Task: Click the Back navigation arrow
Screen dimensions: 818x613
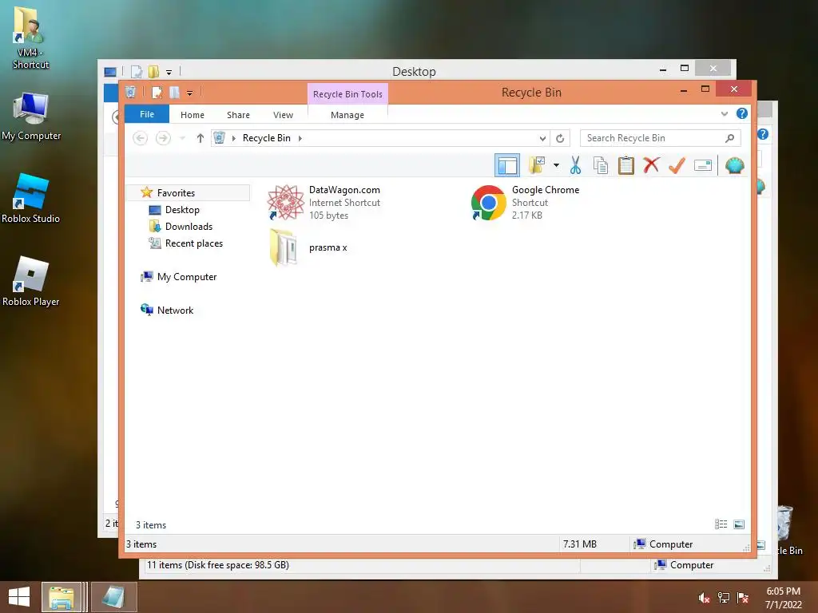Action: (x=141, y=138)
